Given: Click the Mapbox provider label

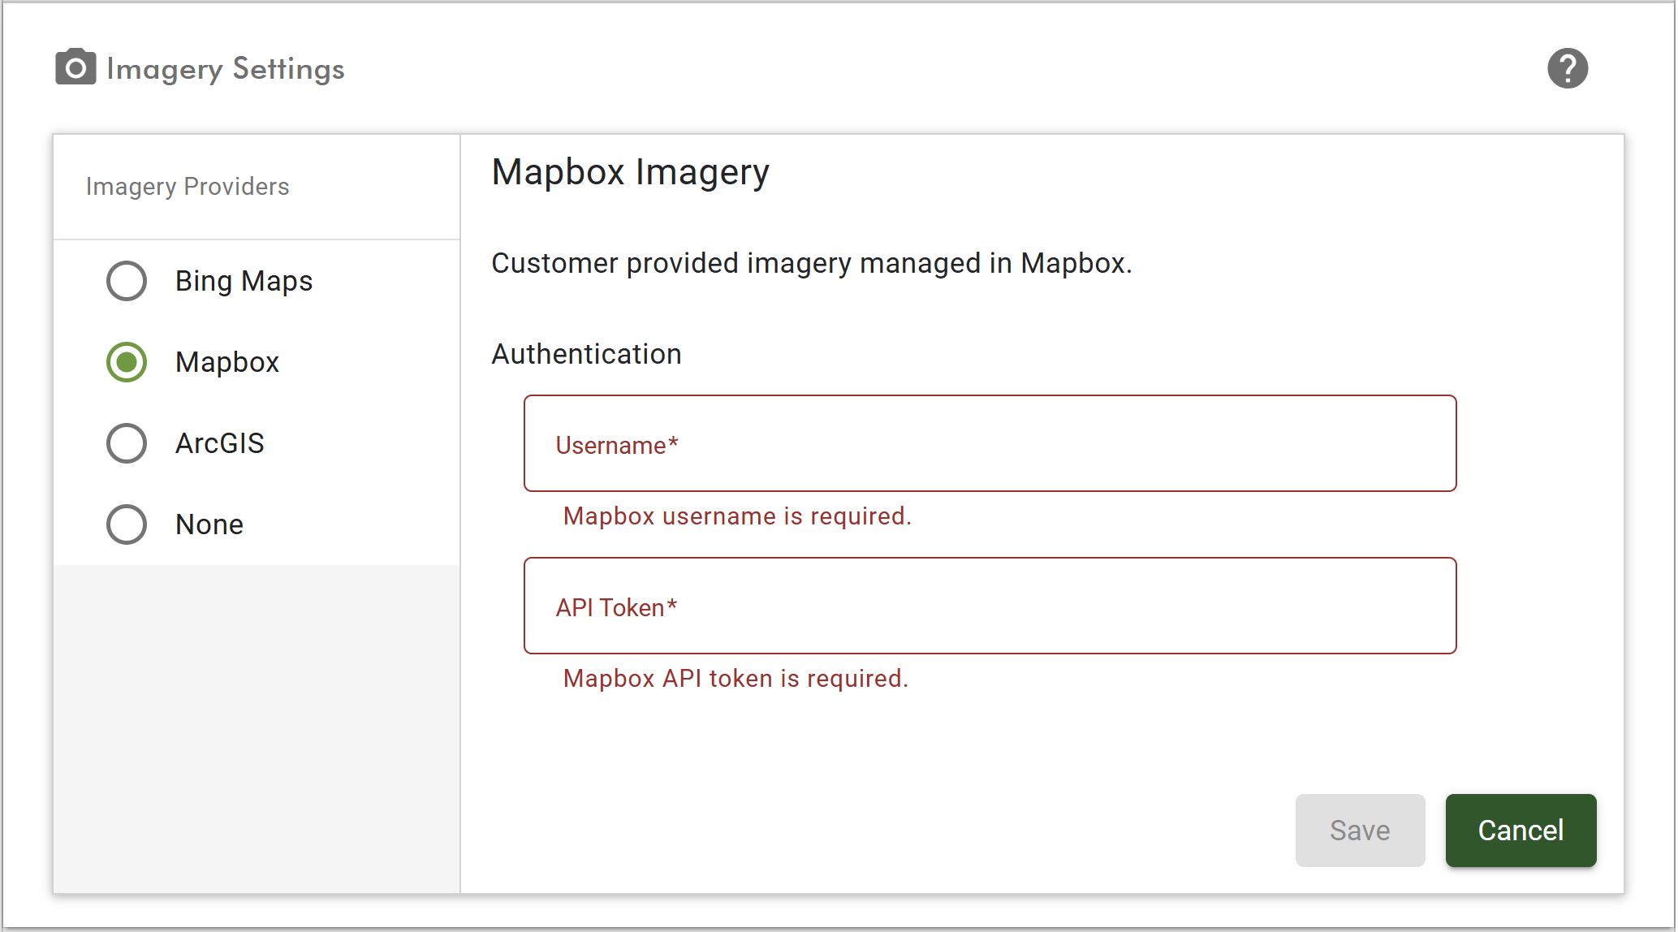Looking at the screenshot, I should coord(227,362).
